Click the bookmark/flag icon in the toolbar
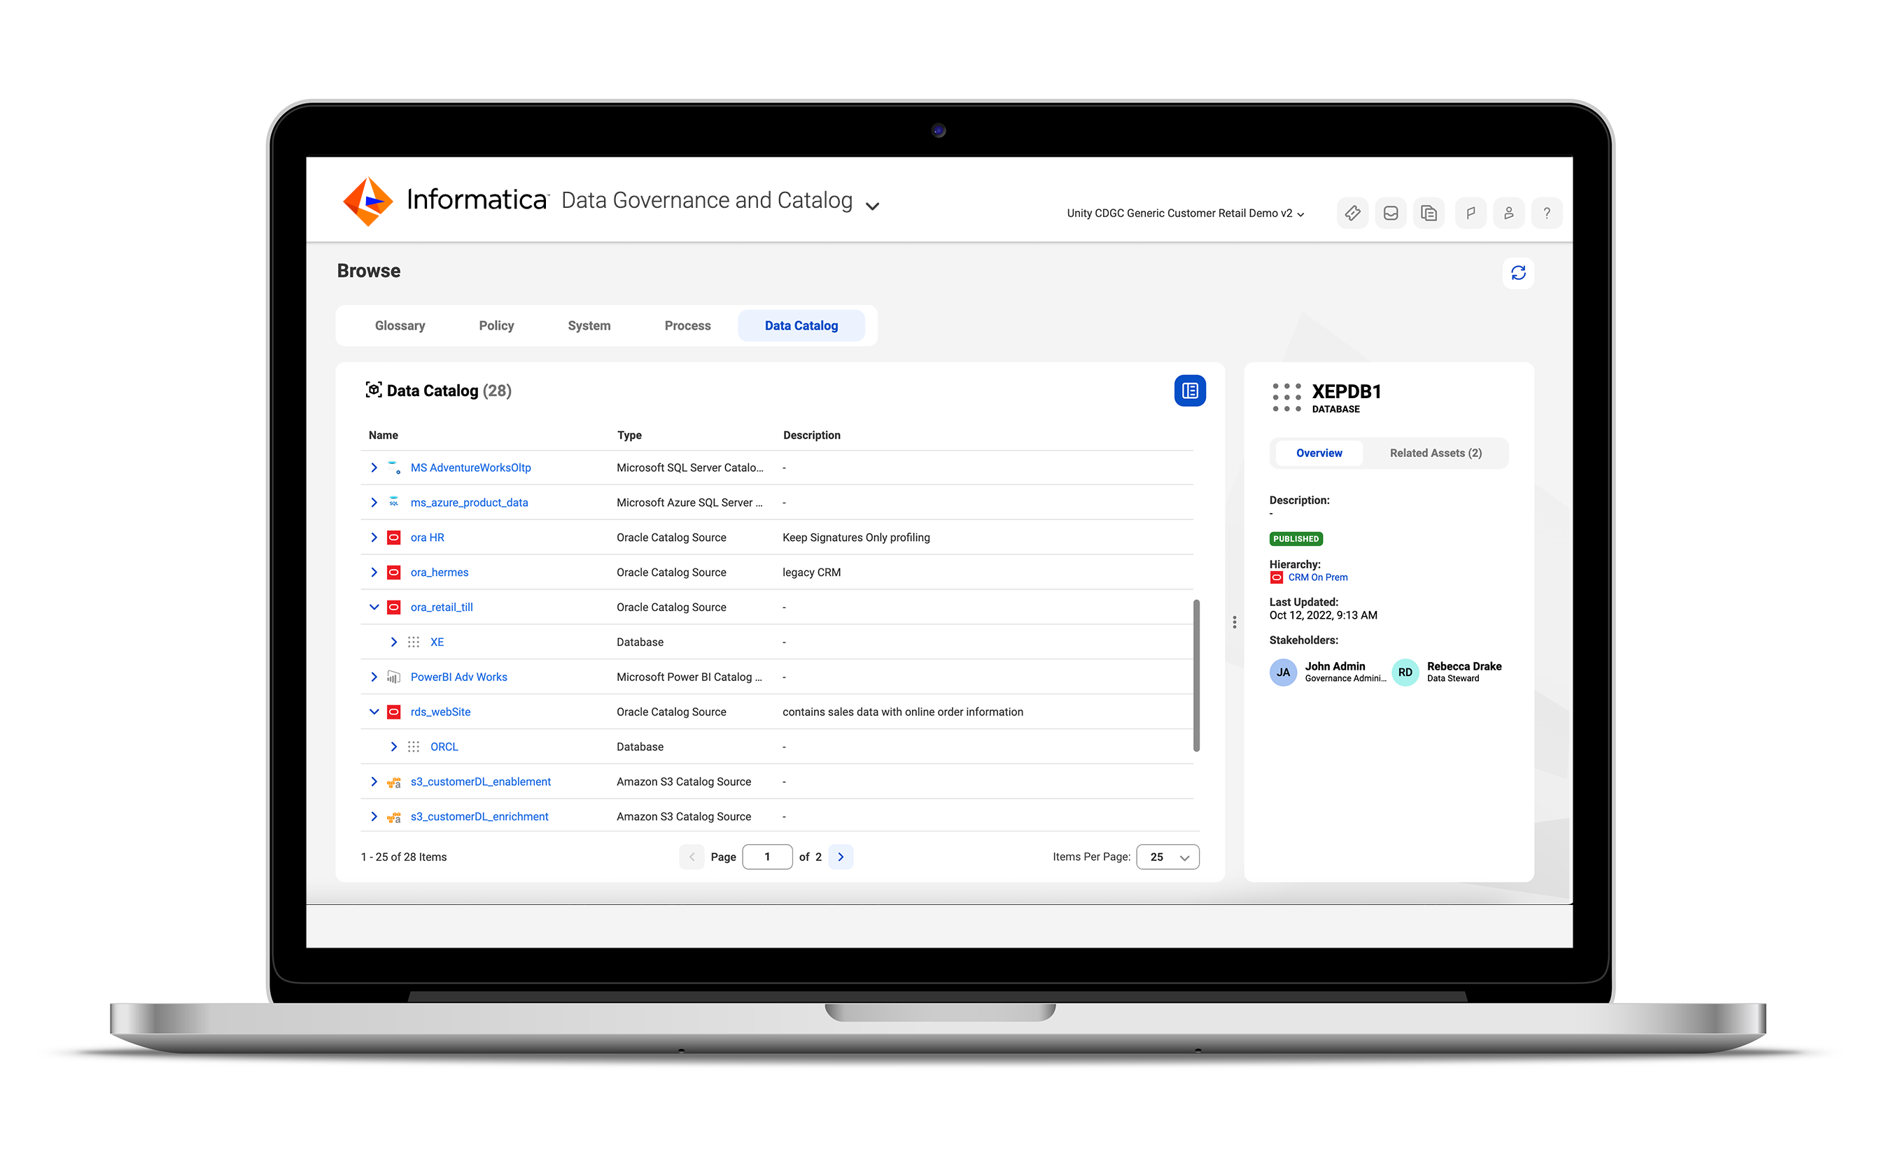 (x=1472, y=211)
